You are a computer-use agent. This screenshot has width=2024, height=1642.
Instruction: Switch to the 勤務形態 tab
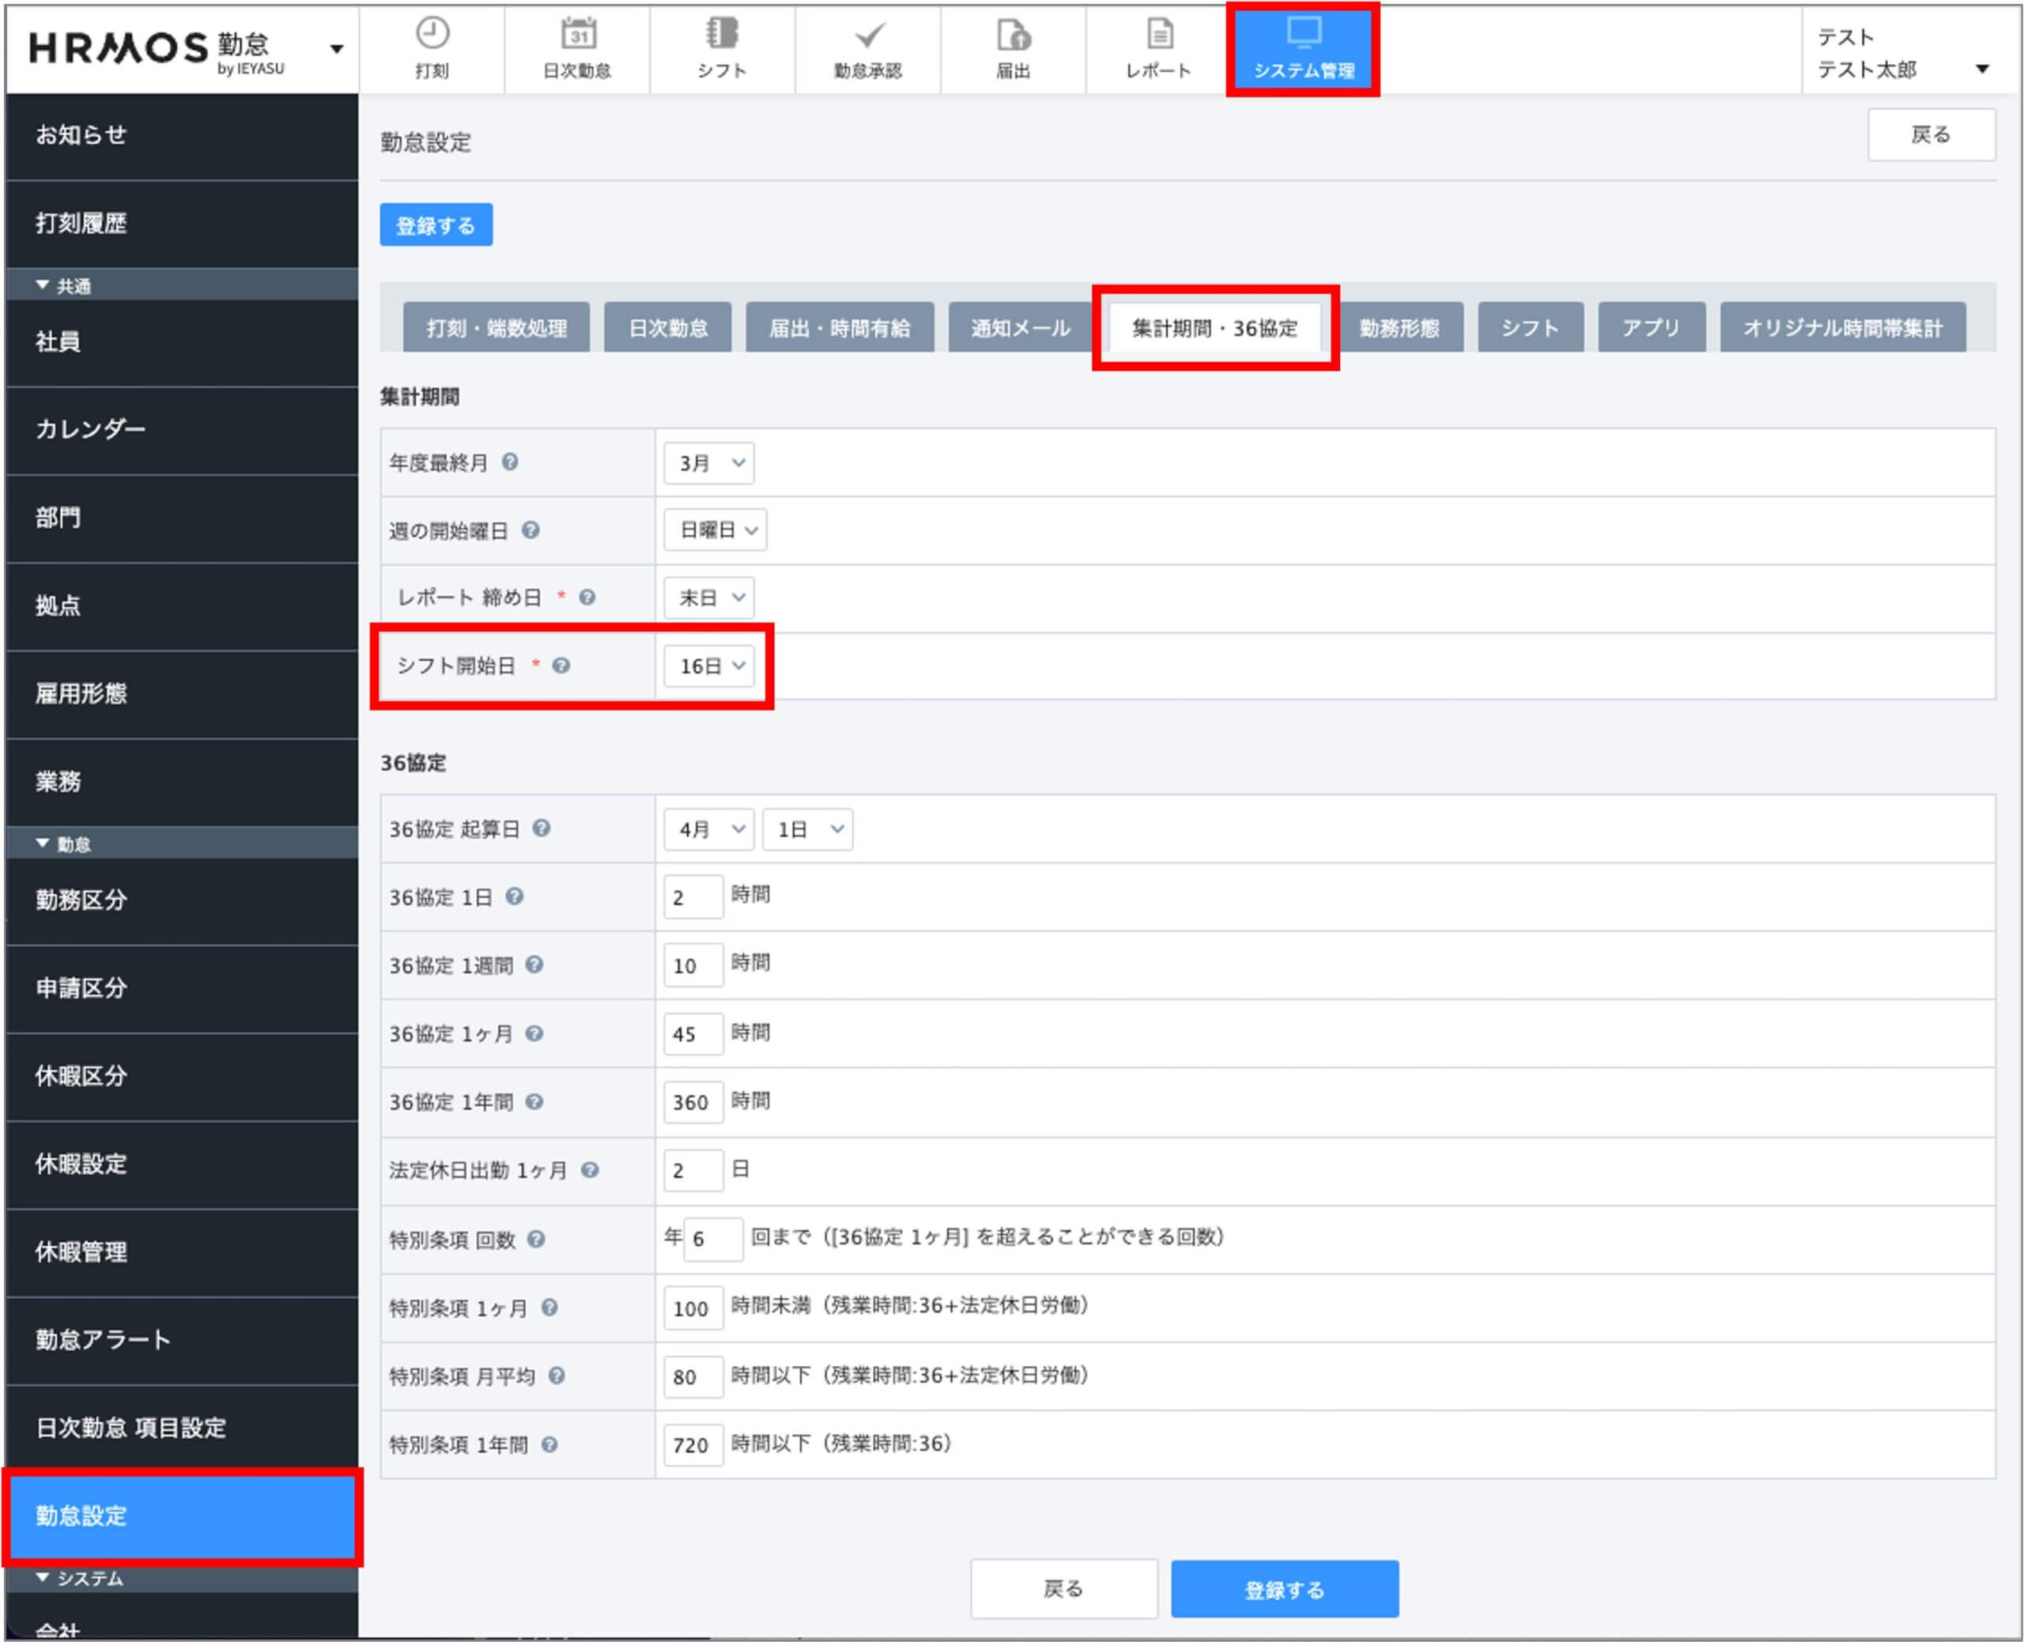coord(1398,328)
